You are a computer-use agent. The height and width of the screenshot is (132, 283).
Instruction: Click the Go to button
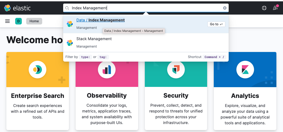[x=216, y=24]
